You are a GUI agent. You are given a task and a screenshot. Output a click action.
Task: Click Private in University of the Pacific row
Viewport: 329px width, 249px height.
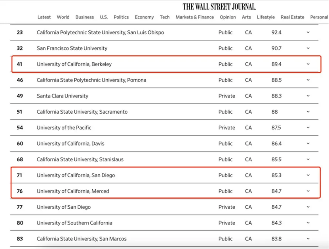[x=226, y=128]
